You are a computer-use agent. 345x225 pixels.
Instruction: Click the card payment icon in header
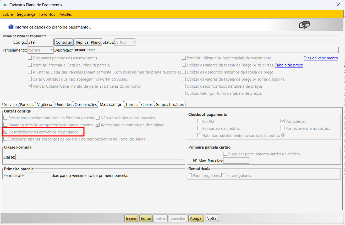click(304, 25)
